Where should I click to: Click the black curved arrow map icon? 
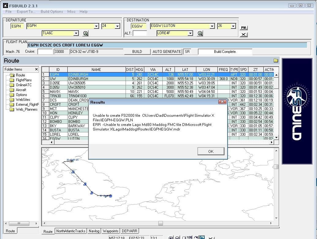pos(196,237)
